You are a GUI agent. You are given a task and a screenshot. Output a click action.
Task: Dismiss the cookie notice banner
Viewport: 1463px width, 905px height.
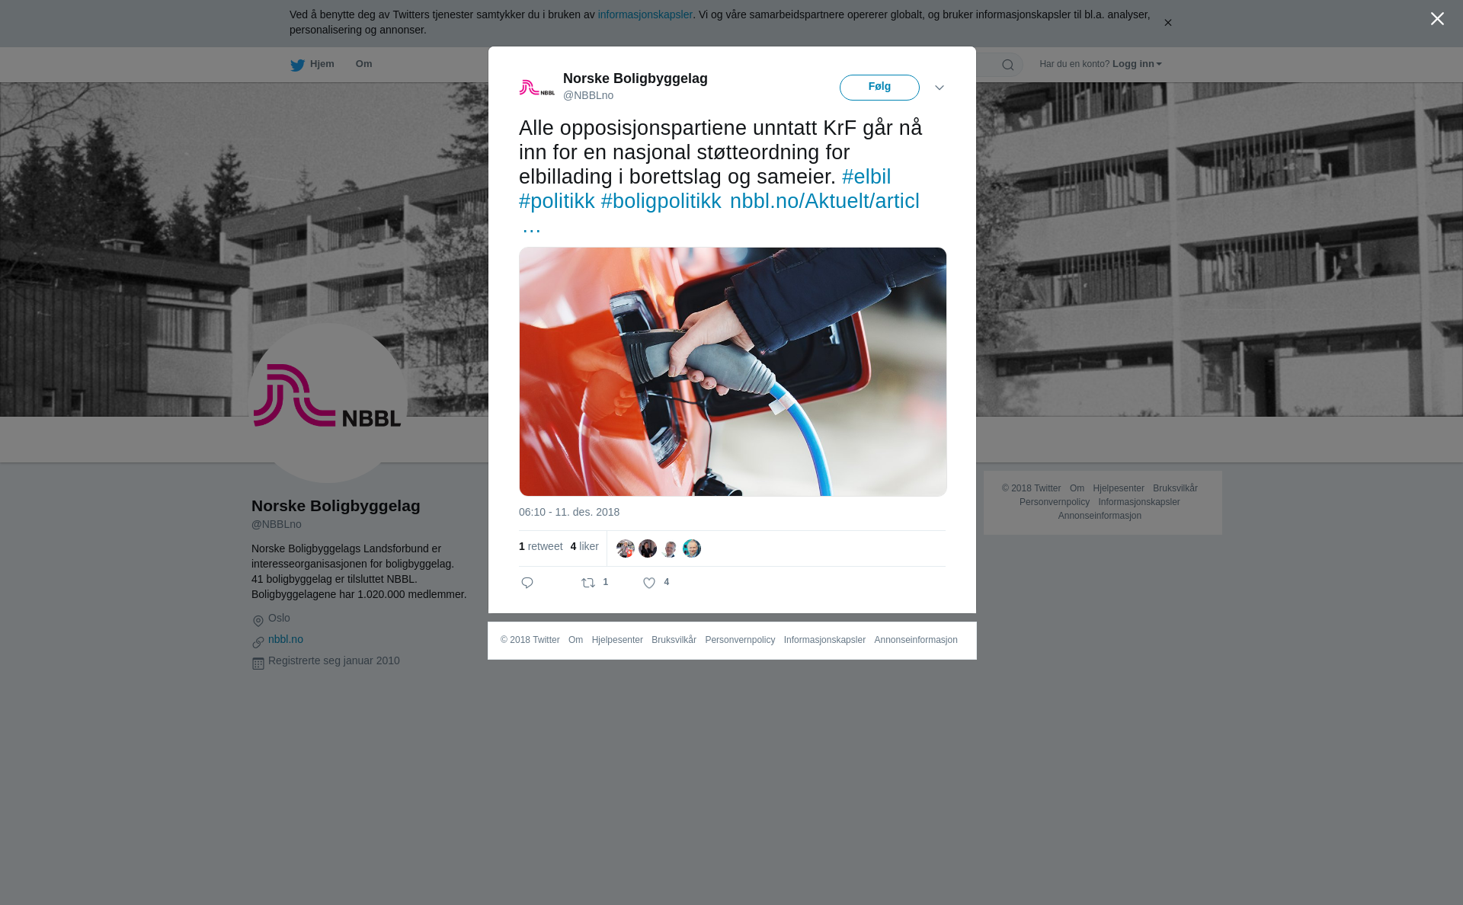click(x=1167, y=23)
